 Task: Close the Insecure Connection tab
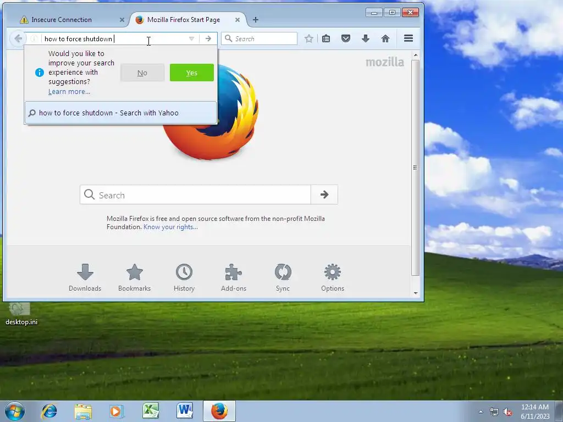pyautogui.click(x=122, y=20)
